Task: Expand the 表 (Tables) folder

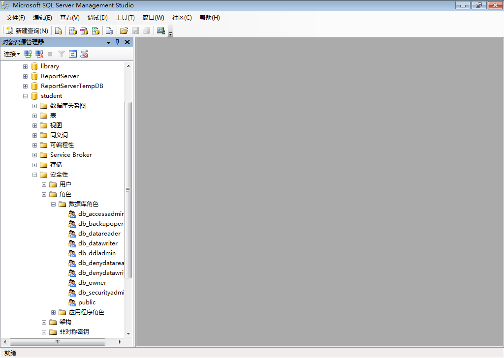Action: coord(35,116)
